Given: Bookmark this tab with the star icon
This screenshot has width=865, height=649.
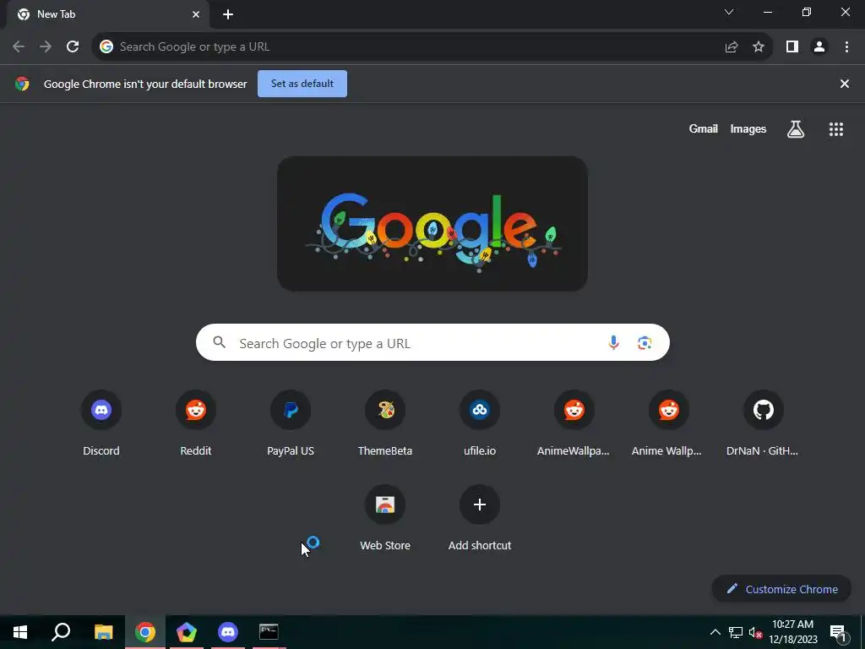Looking at the screenshot, I should click(759, 47).
